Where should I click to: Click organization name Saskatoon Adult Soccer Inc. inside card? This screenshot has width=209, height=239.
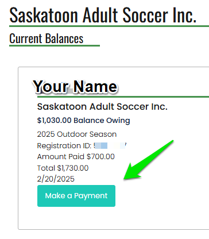pyautogui.click(x=102, y=106)
